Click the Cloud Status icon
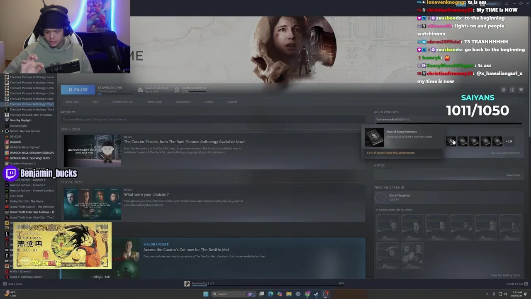 click(140, 90)
